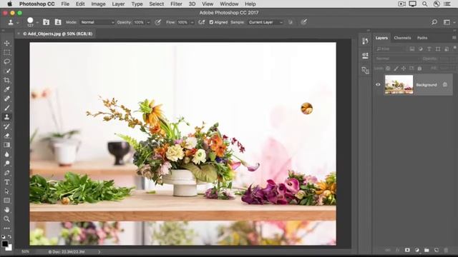Toggle layer filtering switch on or off
Viewport: 458px width, 257px height.
[455, 48]
